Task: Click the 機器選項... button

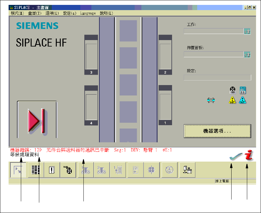Action: pos(217,131)
